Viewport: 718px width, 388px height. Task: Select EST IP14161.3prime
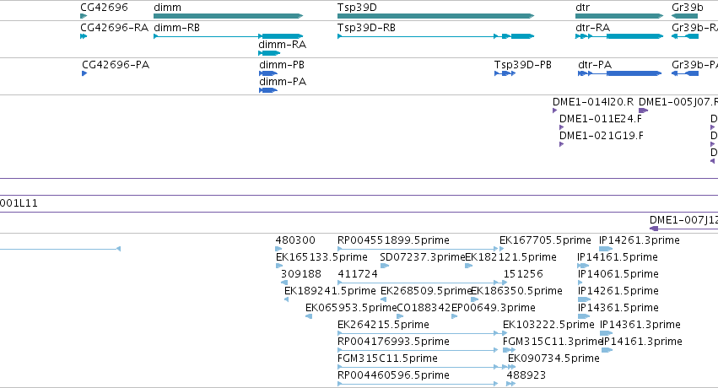pyautogui.click(x=642, y=342)
